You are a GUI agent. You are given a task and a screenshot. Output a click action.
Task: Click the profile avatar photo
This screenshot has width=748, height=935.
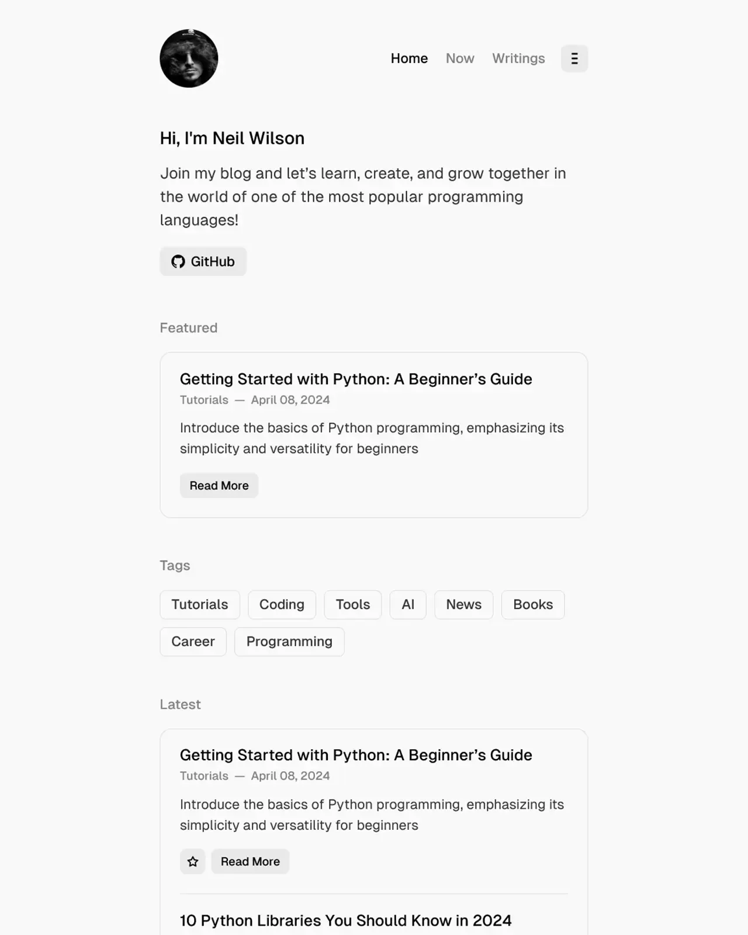pos(189,58)
